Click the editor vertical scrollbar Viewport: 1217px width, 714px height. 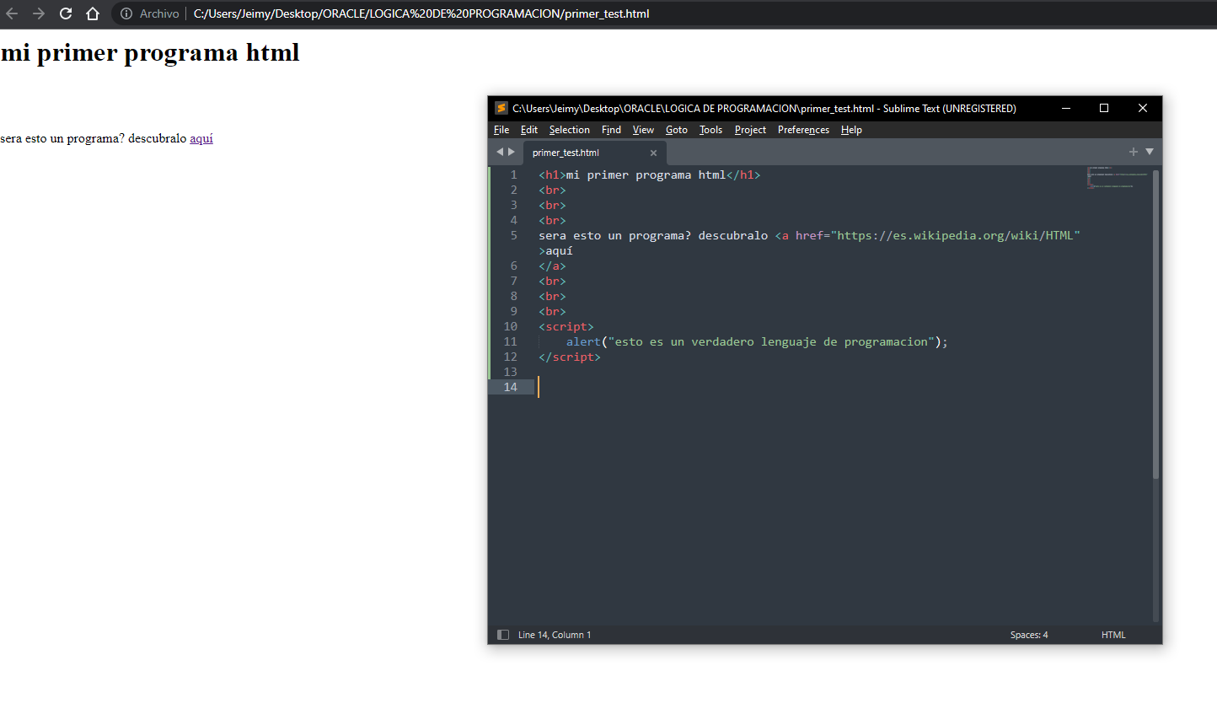point(1156,325)
